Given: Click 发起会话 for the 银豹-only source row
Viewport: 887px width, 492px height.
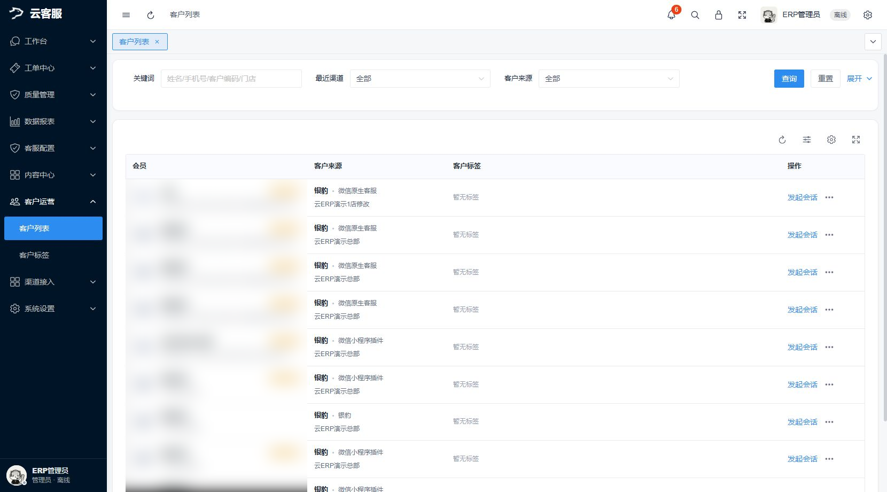Looking at the screenshot, I should click(x=803, y=422).
